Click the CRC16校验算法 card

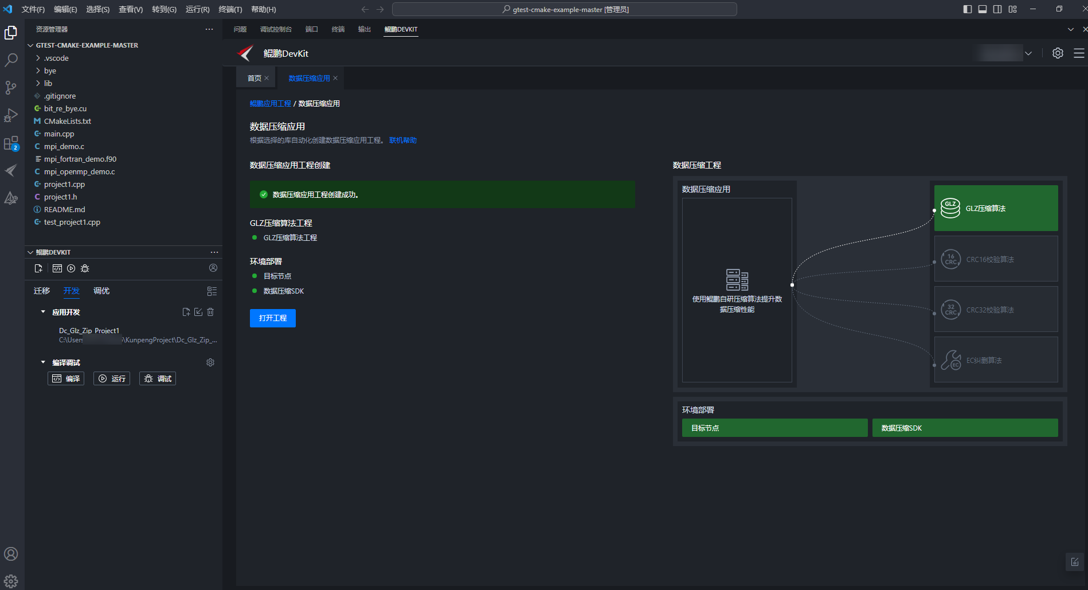tap(996, 259)
